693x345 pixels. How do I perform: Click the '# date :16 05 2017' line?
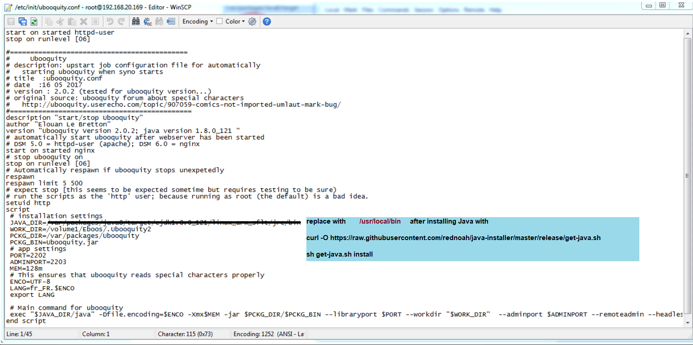click(44, 85)
